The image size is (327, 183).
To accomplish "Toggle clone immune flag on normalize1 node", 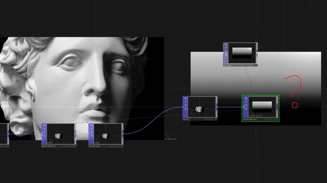I will tap(91, 129).
